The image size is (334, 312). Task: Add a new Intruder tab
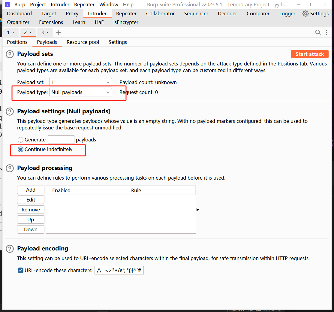click(x=59, y=33)
